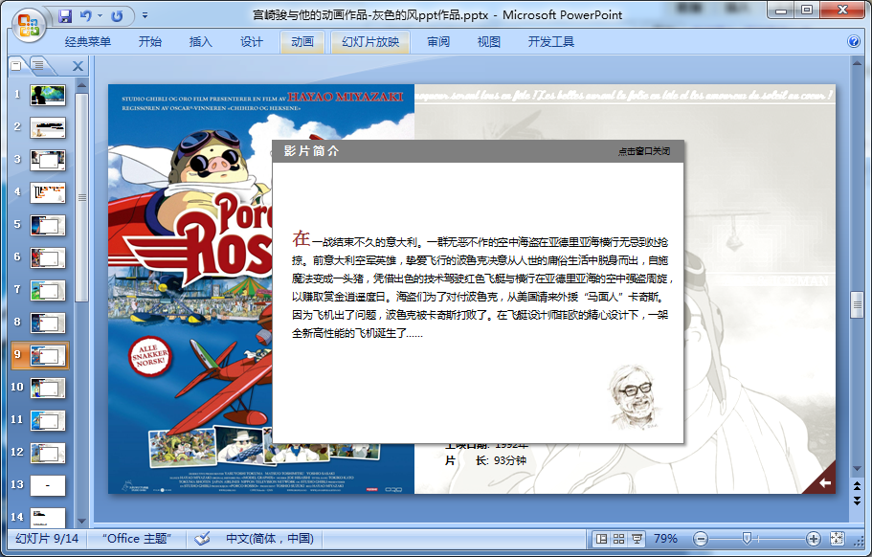This screenshot has width=872, height=557.
Task: Select slide 5 thumbnail
Action: 47,225
